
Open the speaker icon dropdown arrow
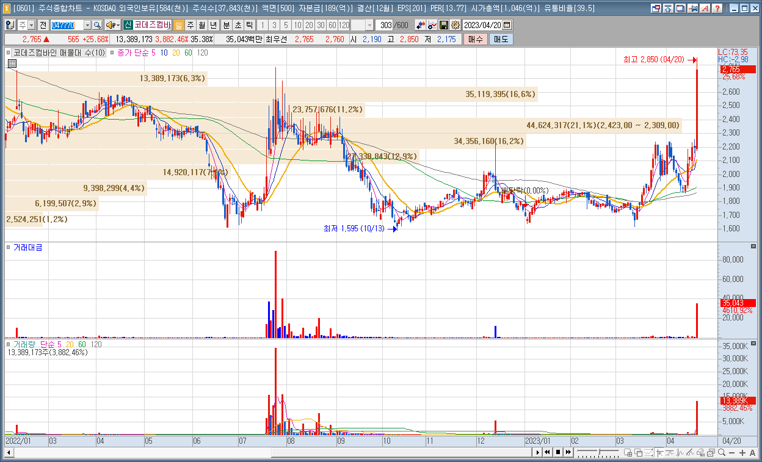(x=118, y=25)
